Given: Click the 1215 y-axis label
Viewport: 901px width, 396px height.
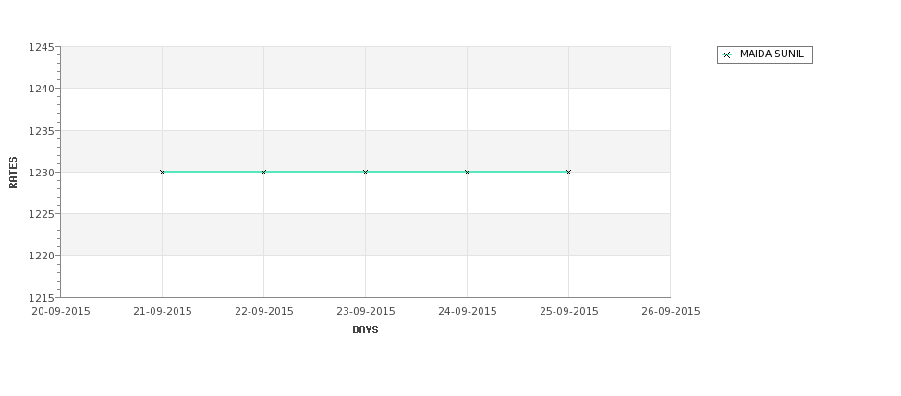Looking at the screenshot, I should 42,298.
